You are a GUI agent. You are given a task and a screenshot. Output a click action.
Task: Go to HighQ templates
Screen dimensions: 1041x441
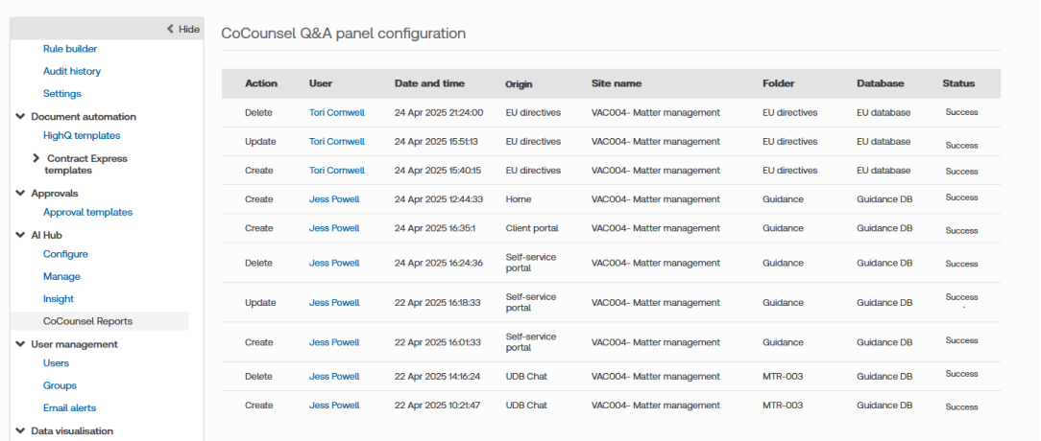[82, 136]
